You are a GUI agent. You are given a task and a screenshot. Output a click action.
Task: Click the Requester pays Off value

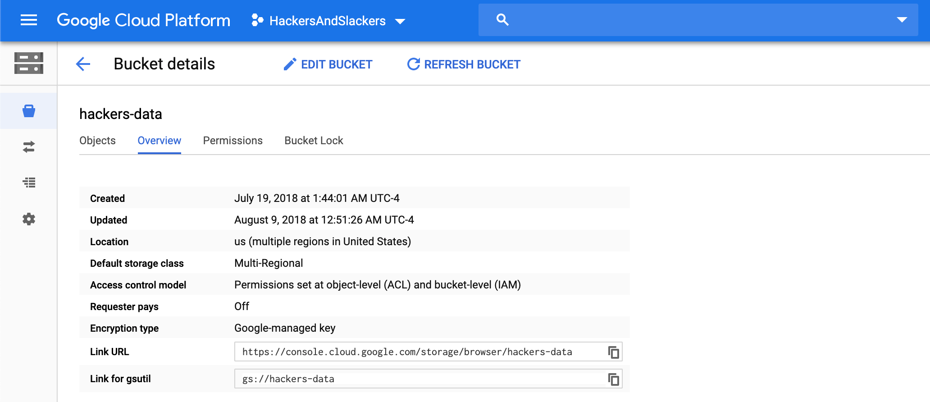pyautogui.click(x=242, y=306)
